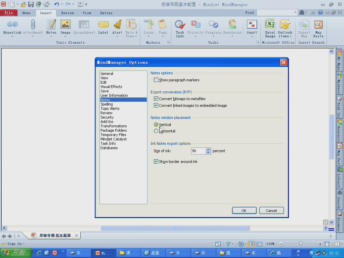The image size is (344, 258).
Task: Open the Task Info ribbon icon
Action: click(180, 24)
